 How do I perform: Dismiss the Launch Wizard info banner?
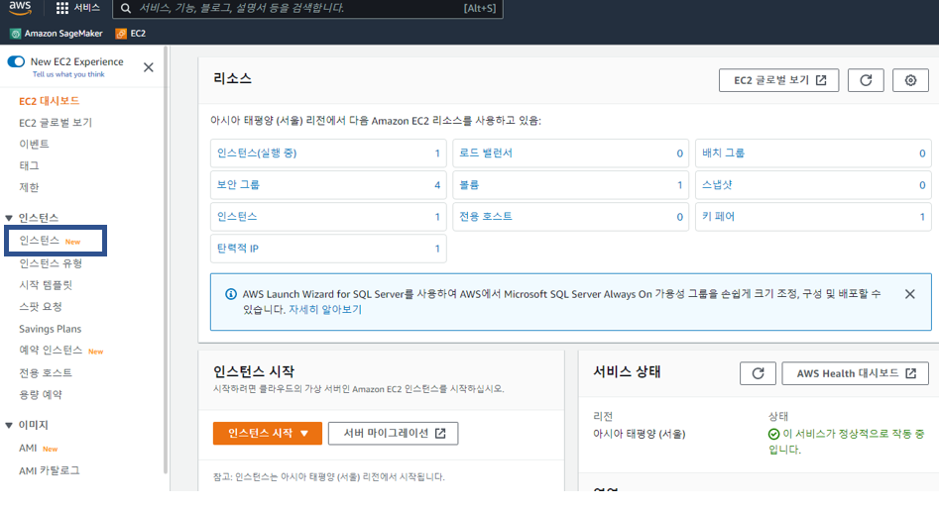point(909,294)
